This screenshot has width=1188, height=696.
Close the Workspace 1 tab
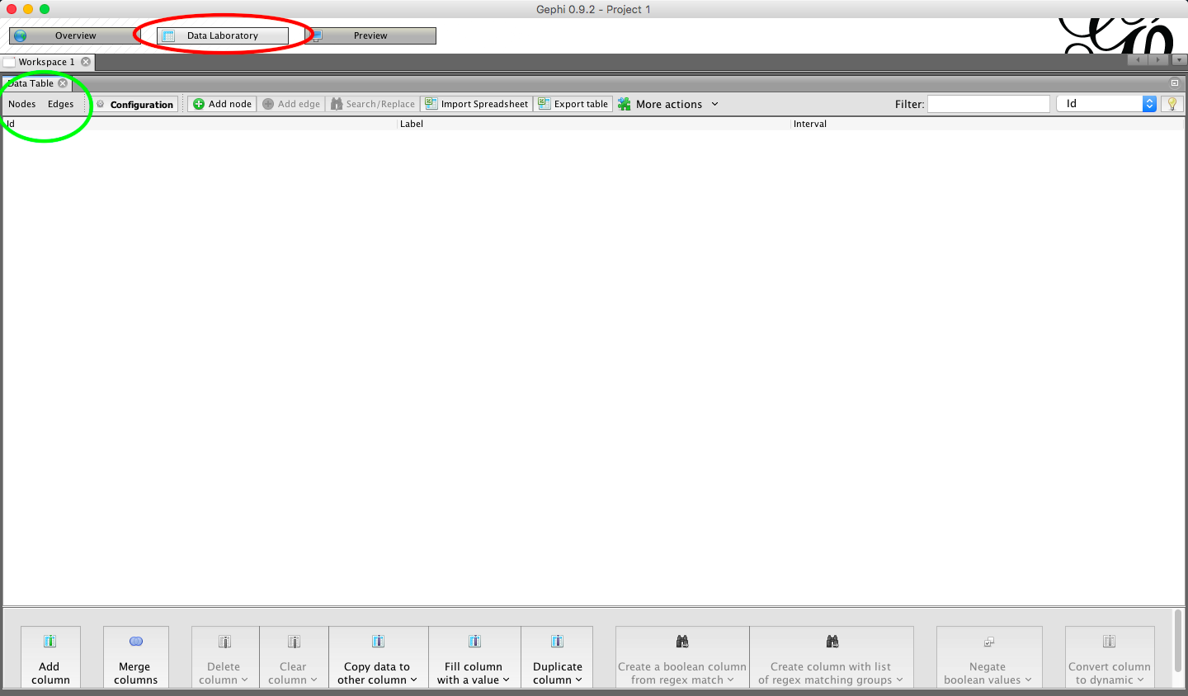[86, 62]
